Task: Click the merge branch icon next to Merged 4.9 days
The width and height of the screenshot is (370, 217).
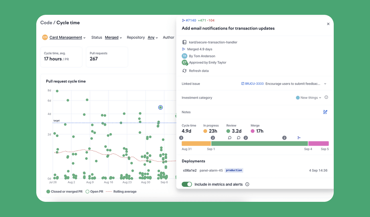Action: pos(184,49)
